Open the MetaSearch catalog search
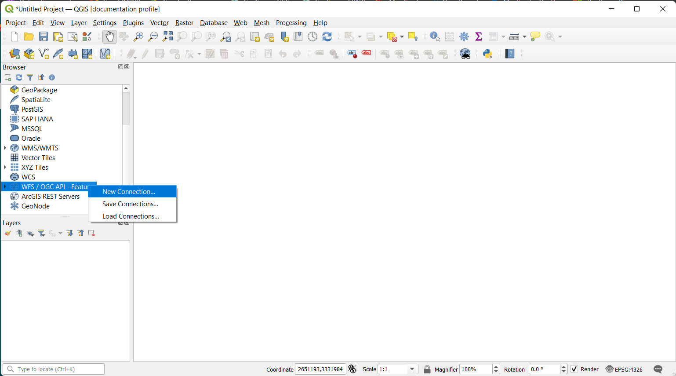The image size is (676, 376). pyautogui.click(x=465, y=54)
